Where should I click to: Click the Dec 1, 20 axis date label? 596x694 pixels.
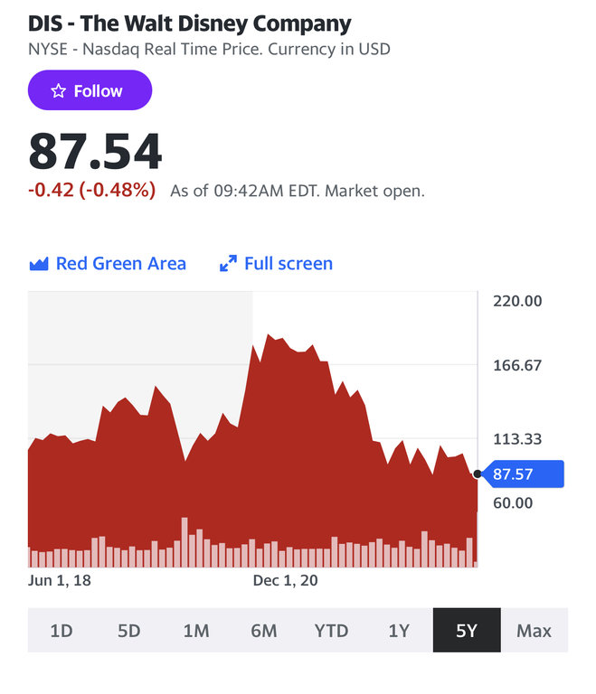click(285, 581)
